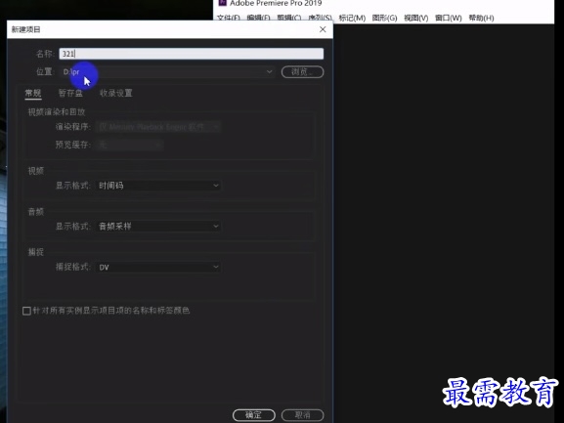
Task: Confirm with the 确定 button
Action: coord(253,415)
